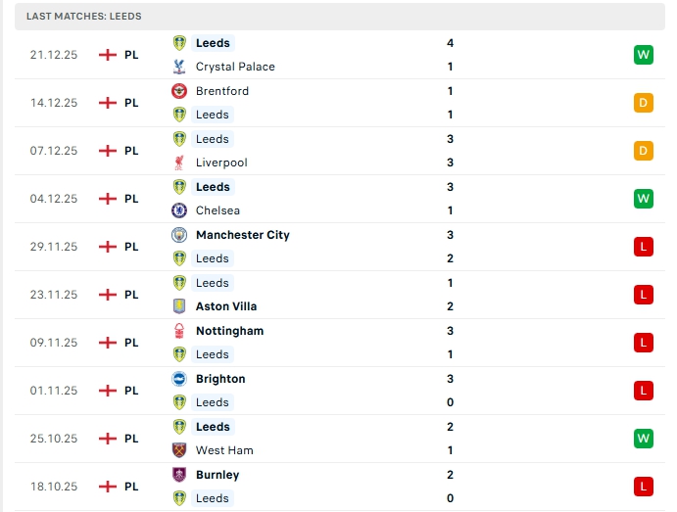
Task: Click the Aston Villa club crest
Action: coord(179,306)
